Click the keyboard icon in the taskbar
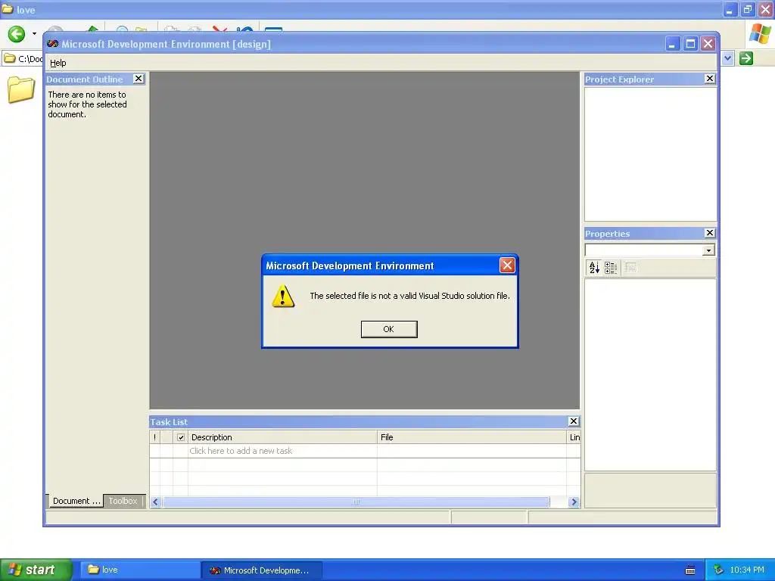This screenshot has width=775, height=581. point(690,570)
